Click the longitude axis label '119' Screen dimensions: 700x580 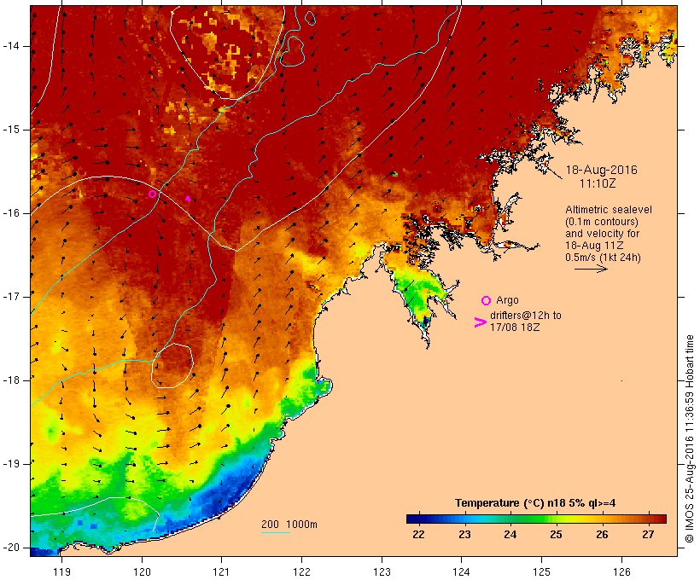[61, 571]
